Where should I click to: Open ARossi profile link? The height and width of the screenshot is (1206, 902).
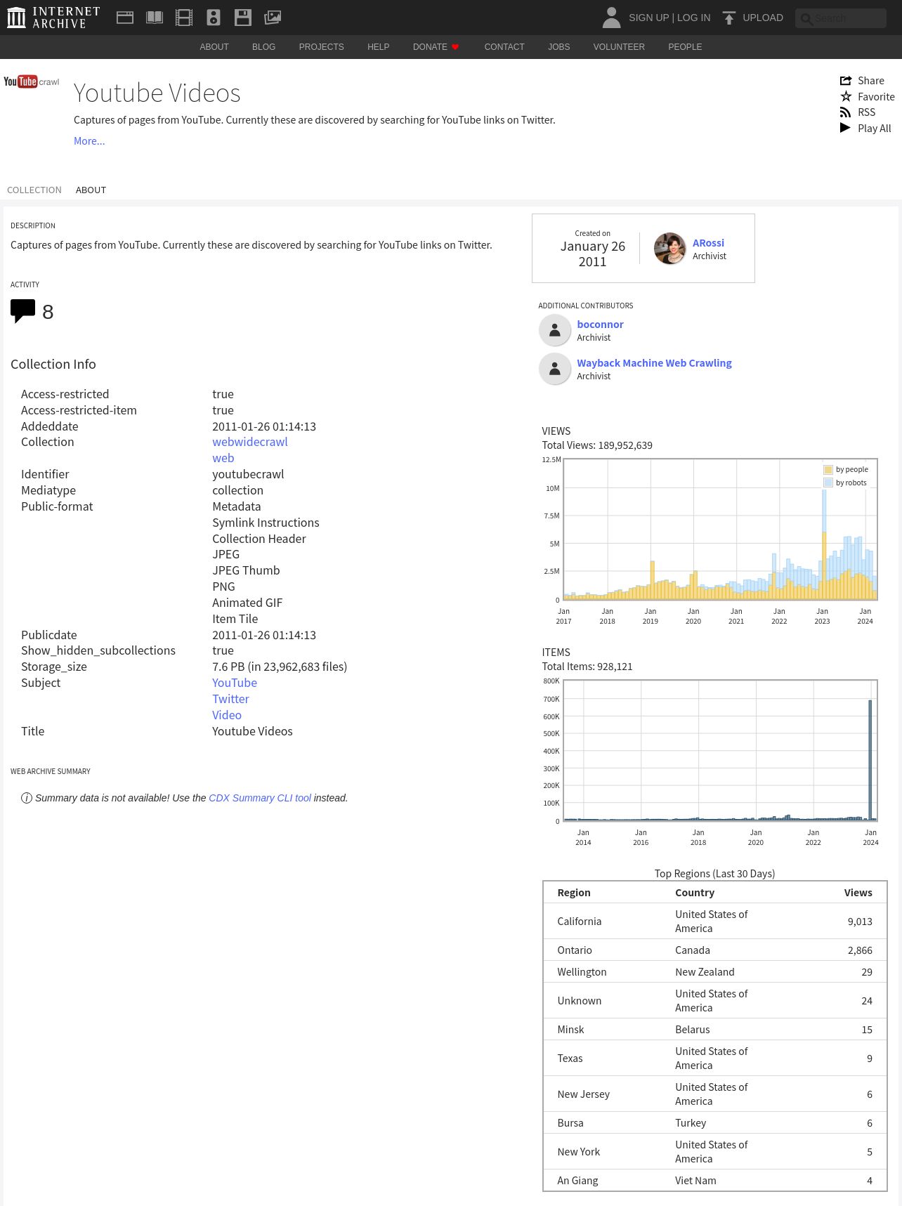[708, 243]
